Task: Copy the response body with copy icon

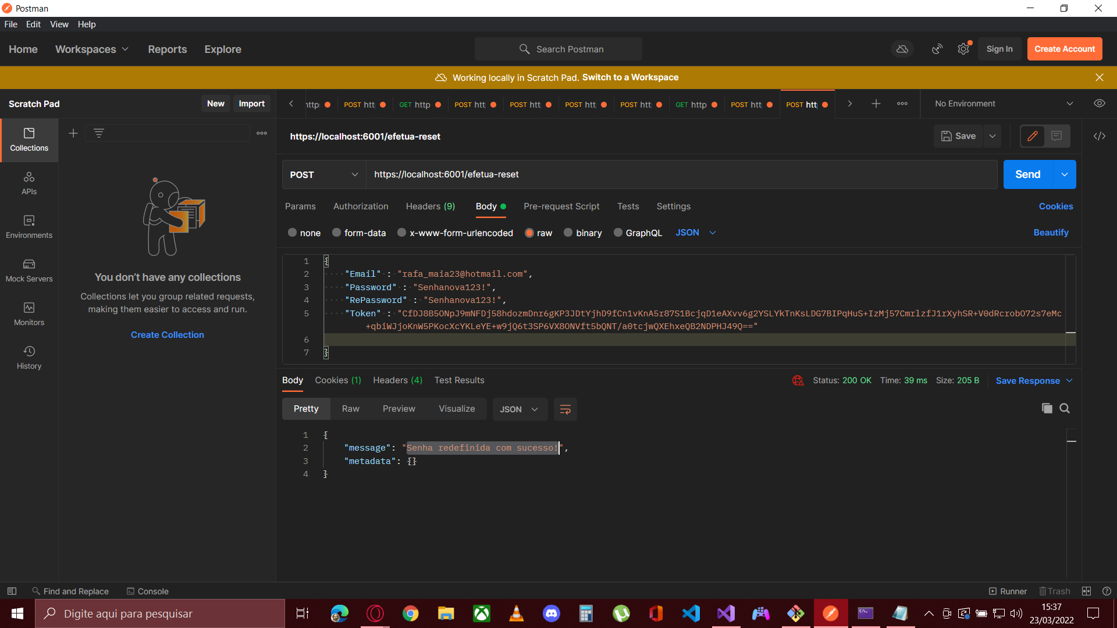Action: coord(1047,408)
